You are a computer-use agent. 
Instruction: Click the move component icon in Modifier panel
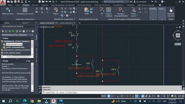coord(65,9)
